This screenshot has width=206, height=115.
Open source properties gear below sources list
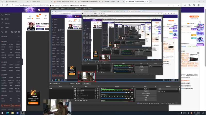click(81, 100)
